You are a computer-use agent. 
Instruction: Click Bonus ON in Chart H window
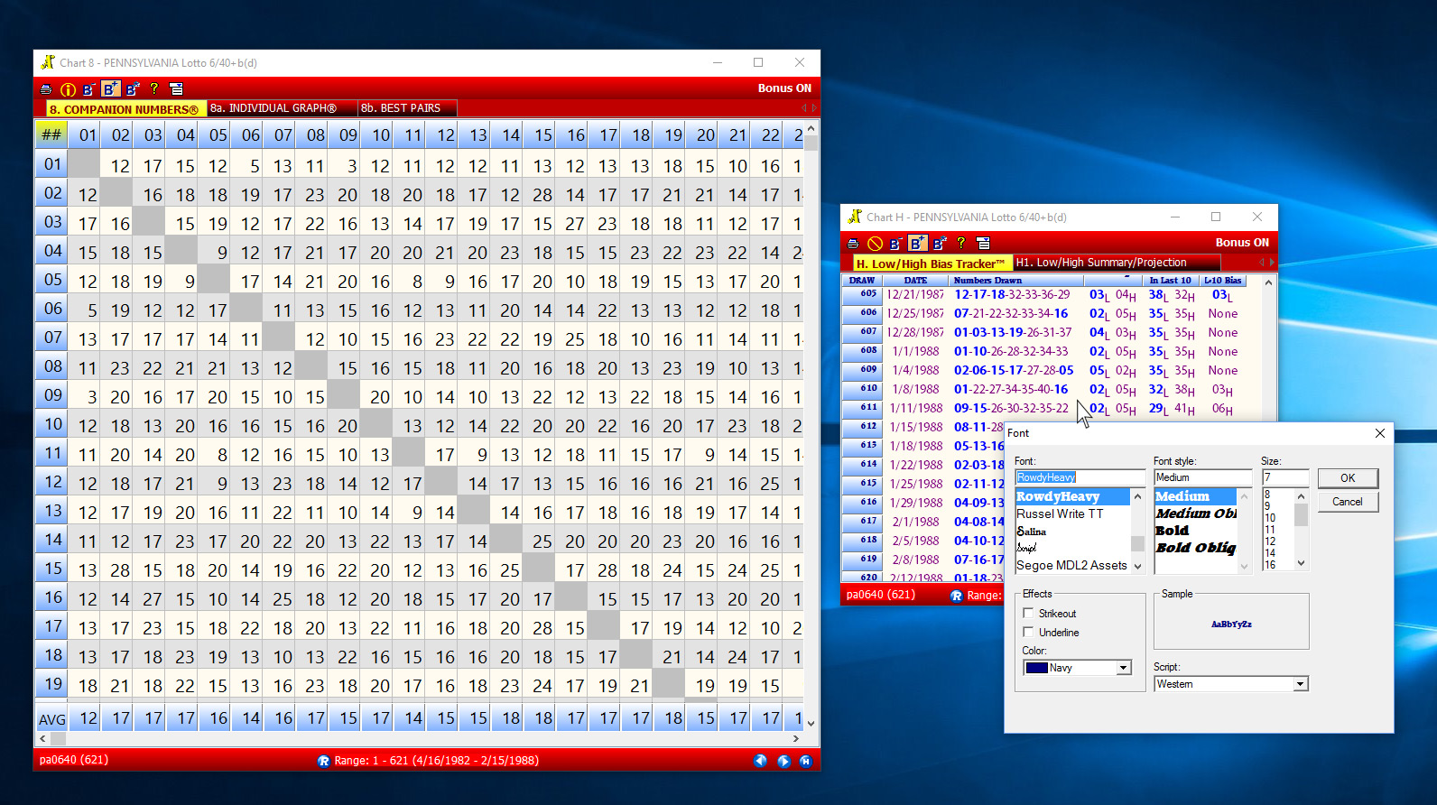(x=1242, y=243)
